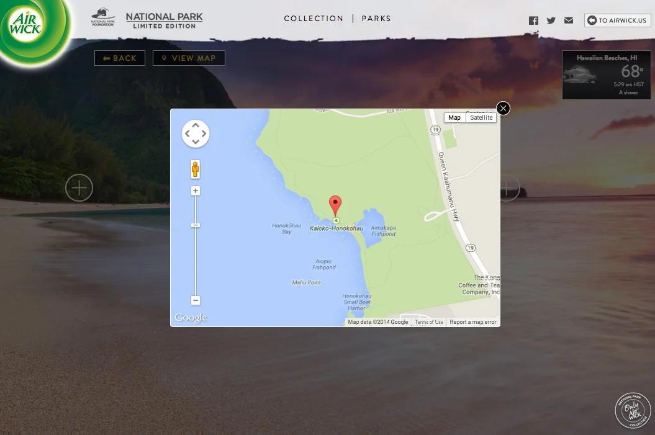Click the Map data ©2014 Google text
The image size is (655, 435).
[x=377, y=322]
